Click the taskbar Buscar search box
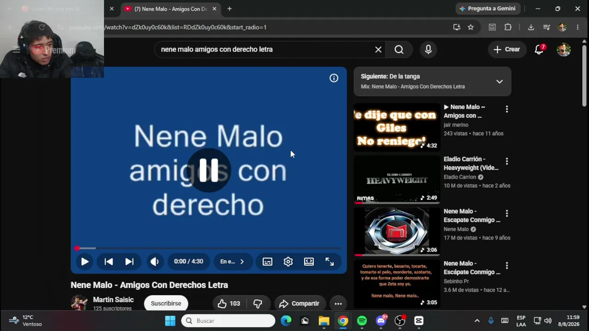The image size is (589, 331). tap(228, 320)
